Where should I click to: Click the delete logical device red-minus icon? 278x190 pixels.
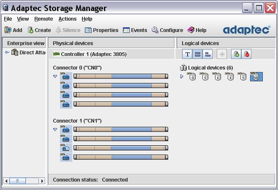[x=246, y=54]
